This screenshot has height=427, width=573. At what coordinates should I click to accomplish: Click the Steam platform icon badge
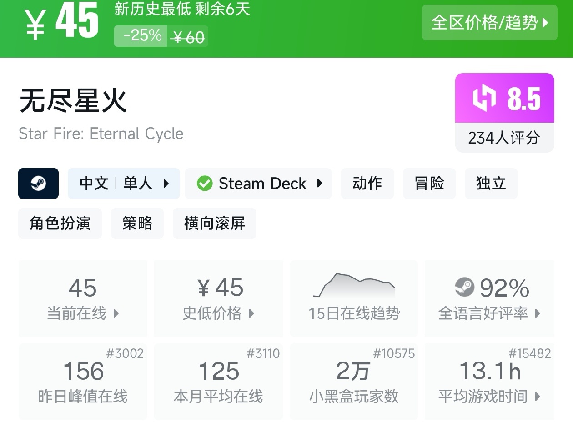pyautogui.click(x=38, y=184)
